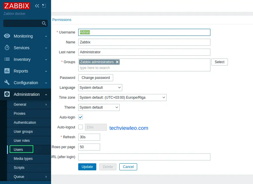Image resolution: width=253 pixels, height=184 pixels.
Task: Click the Reports bar chart icon
Action: (7, 71)
